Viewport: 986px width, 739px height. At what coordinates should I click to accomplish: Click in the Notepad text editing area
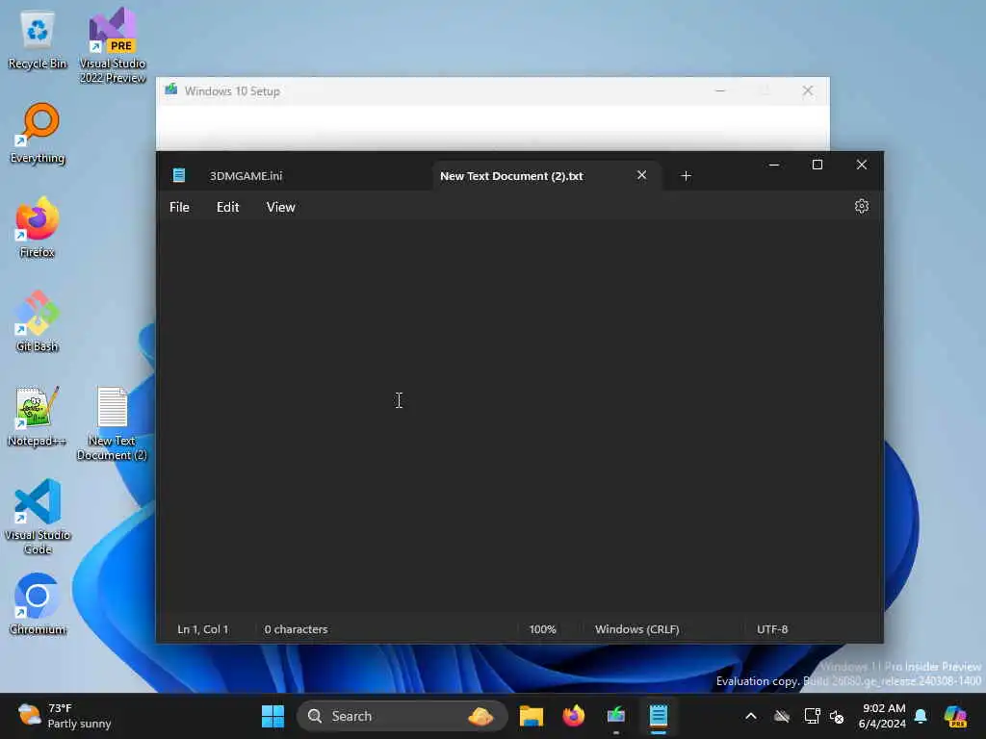click(x=519, y=418)
